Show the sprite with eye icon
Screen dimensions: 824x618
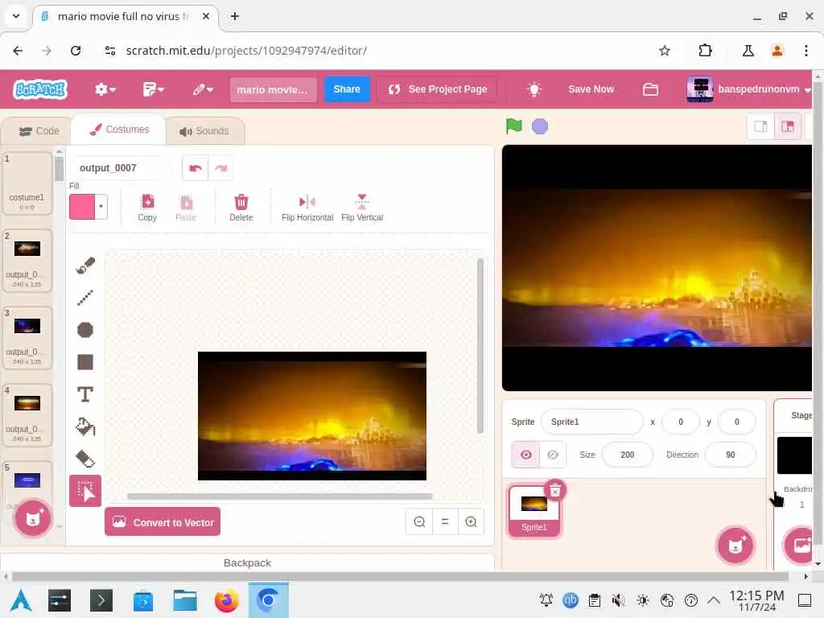[525, 455]
